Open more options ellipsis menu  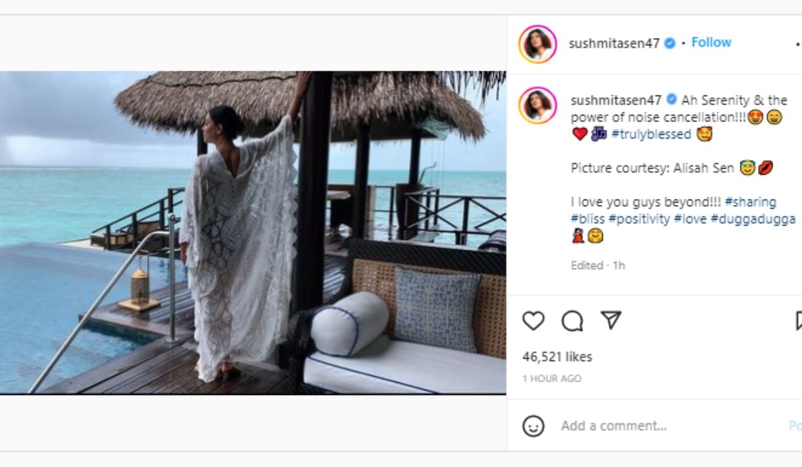(798, 44)
